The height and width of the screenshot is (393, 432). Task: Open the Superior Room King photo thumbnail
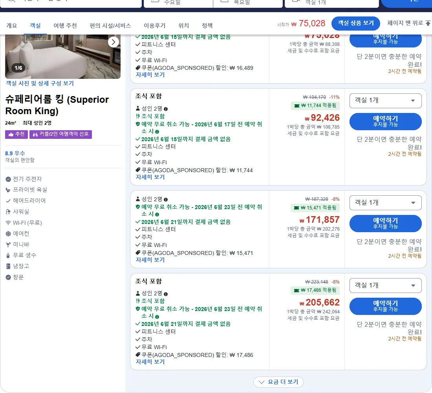coord(62,56)
